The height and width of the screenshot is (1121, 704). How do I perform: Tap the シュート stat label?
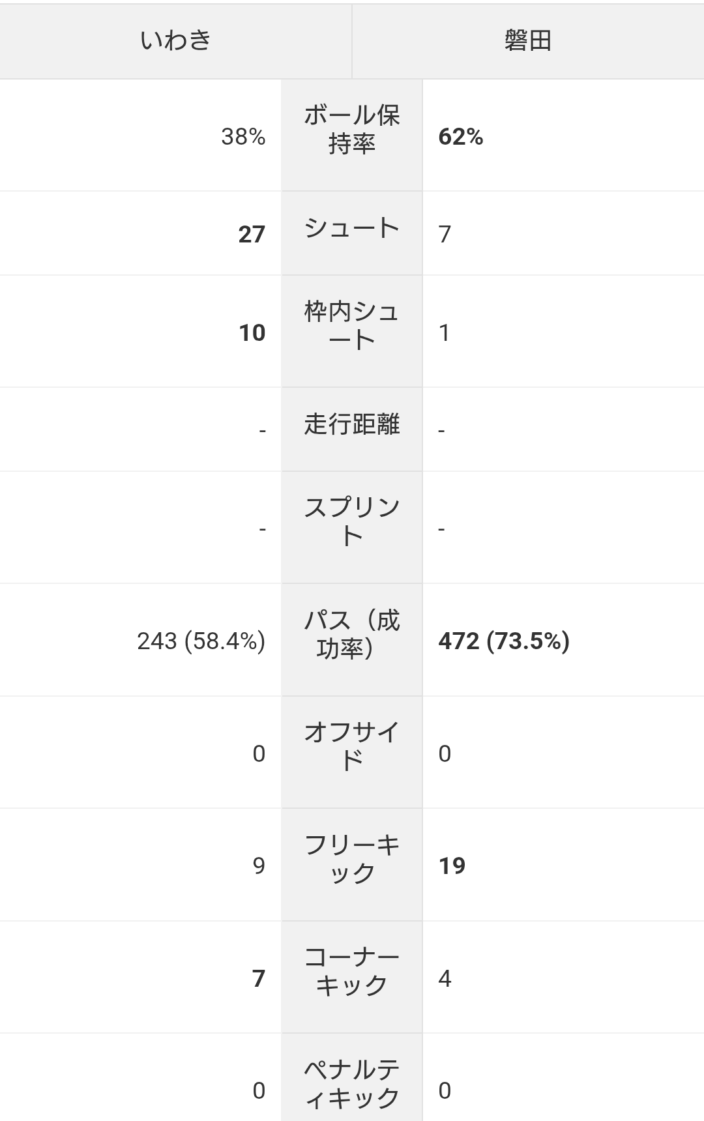pyautogui.click(x=352, y=228)
